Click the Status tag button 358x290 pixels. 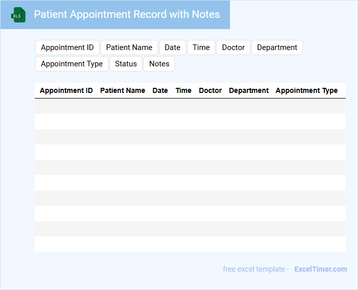126,64
